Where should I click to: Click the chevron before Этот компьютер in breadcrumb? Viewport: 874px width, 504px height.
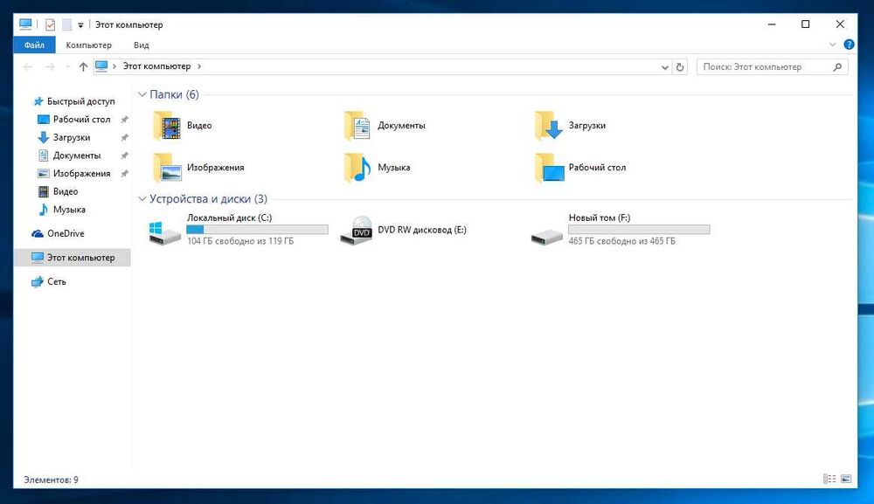tap(114, 66)
